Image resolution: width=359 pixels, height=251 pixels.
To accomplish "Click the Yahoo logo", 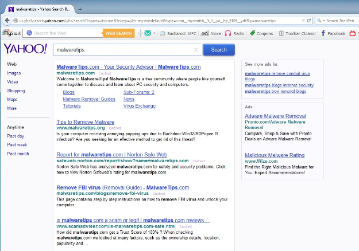I will pyautogui.click(x=25, y=49).
